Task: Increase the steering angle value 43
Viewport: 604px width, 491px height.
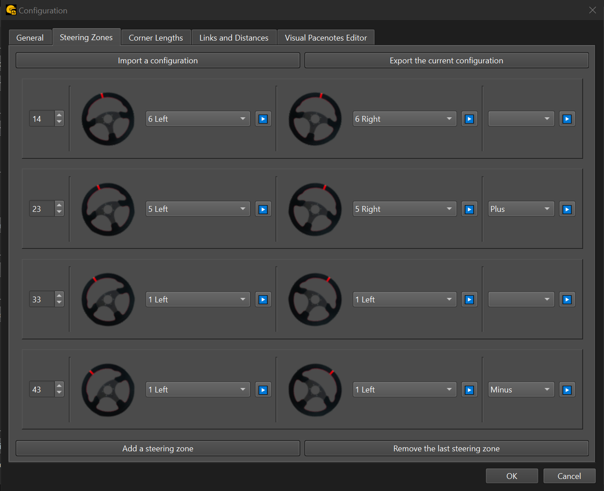Action: (59, 386)
